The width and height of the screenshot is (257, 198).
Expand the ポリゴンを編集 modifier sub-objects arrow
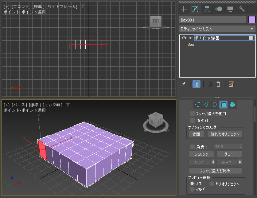tap(190, 38)
